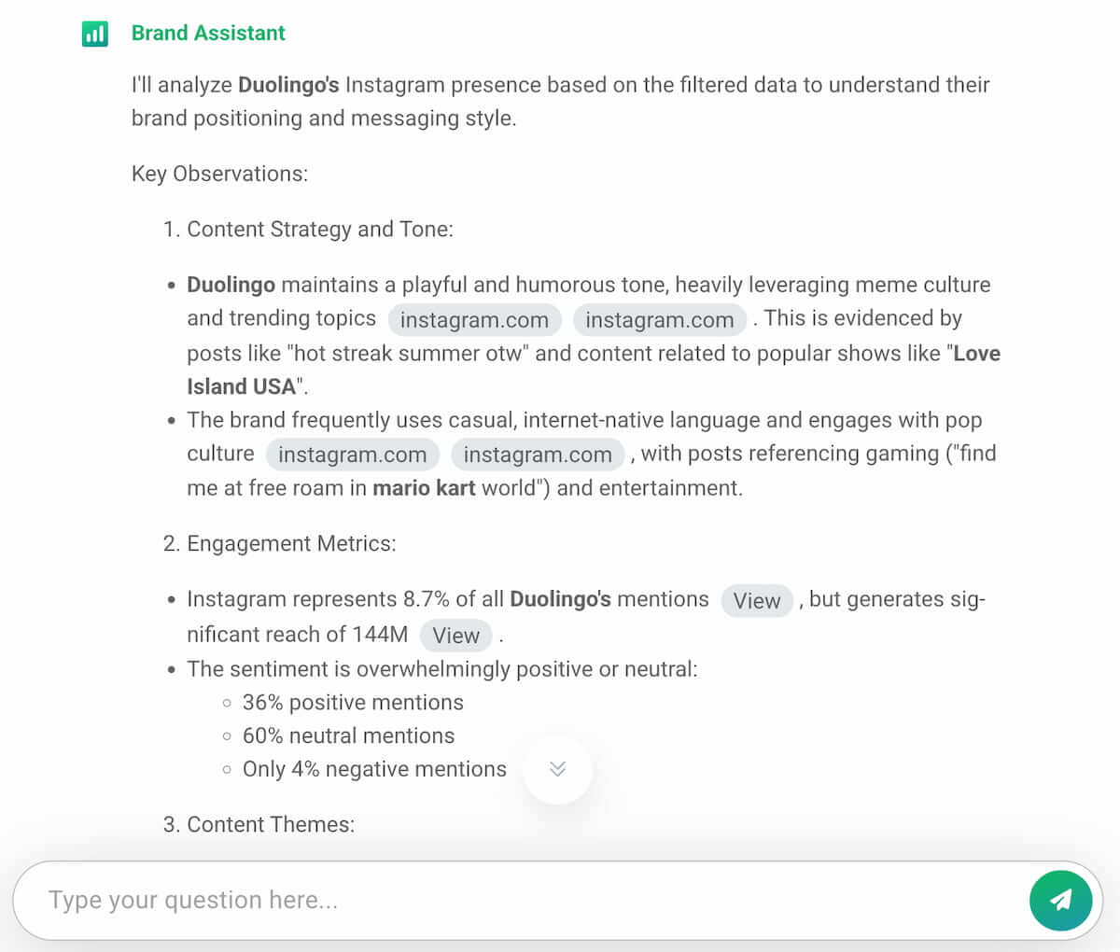Open the instagram.com citation before 'with posts referencing gaming'
This screenshot has width=1120, height=952.
(x=539, y=455)
